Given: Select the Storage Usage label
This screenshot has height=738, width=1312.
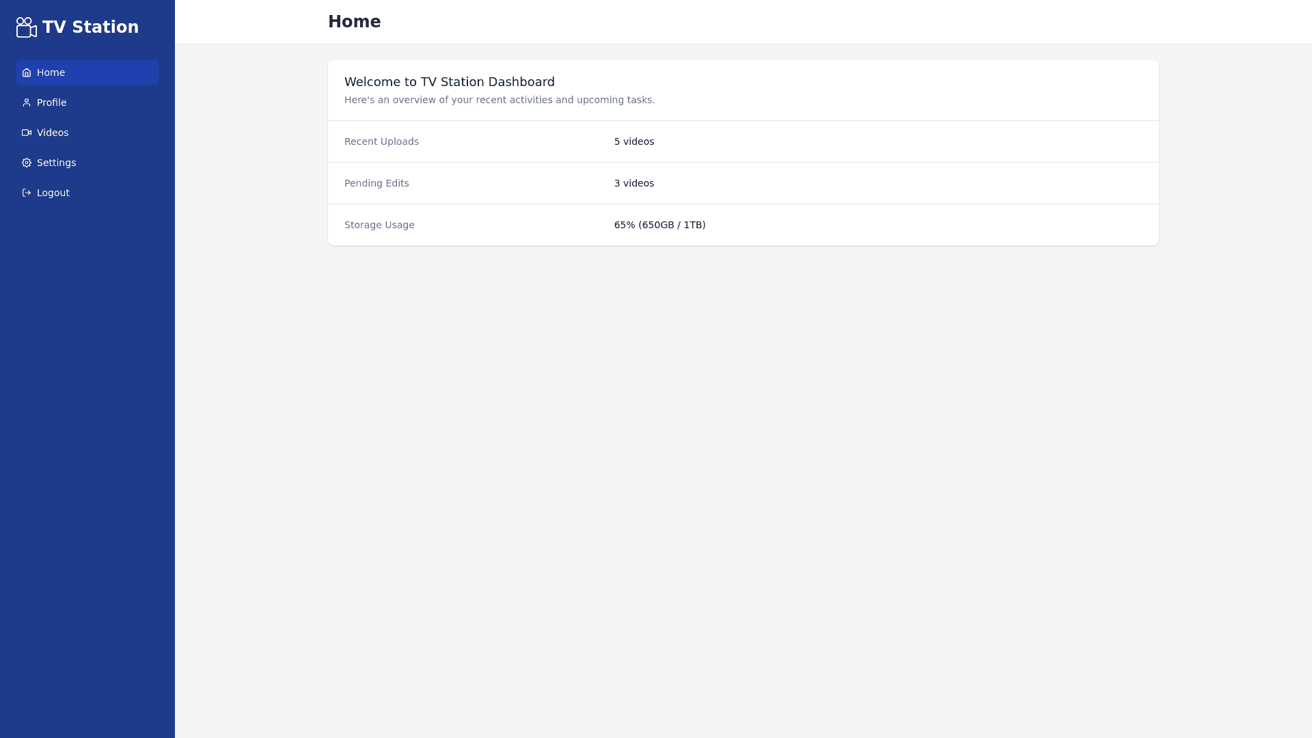Looking at the screenshot, I should (x=379, y=225).
